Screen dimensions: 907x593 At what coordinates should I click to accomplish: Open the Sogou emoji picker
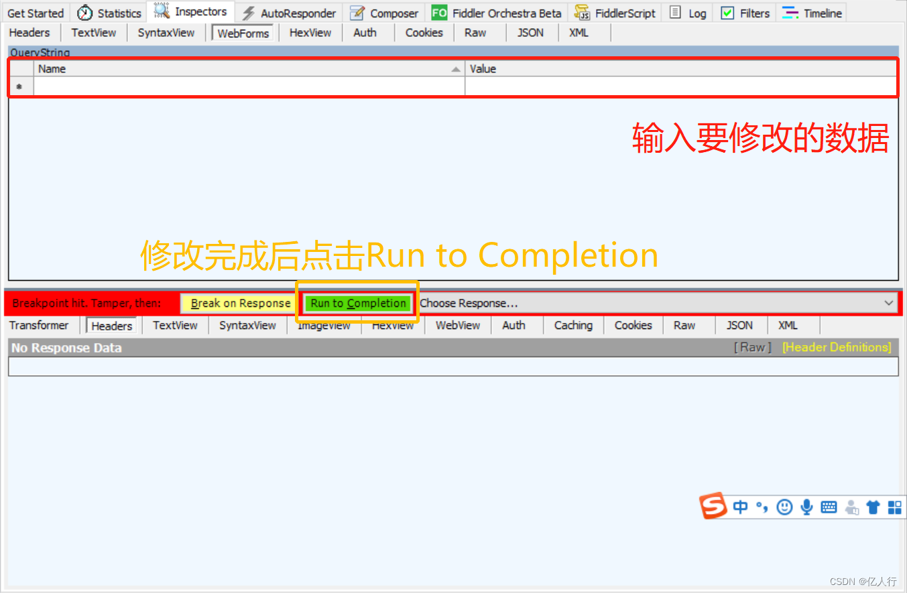coord(784,507)
